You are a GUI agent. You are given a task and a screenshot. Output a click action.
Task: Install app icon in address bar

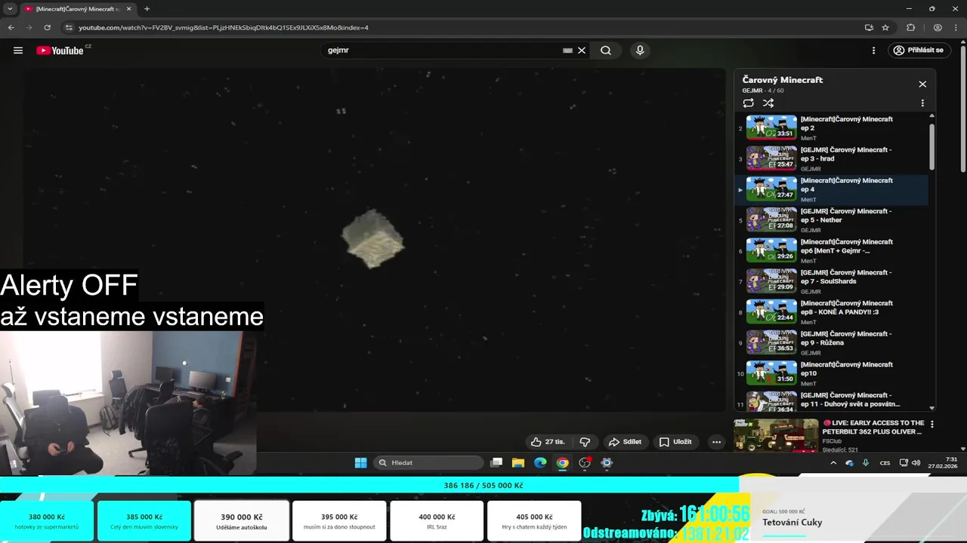point(869,27)
